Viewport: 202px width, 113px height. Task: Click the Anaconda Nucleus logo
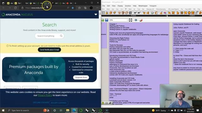point(17,15)
